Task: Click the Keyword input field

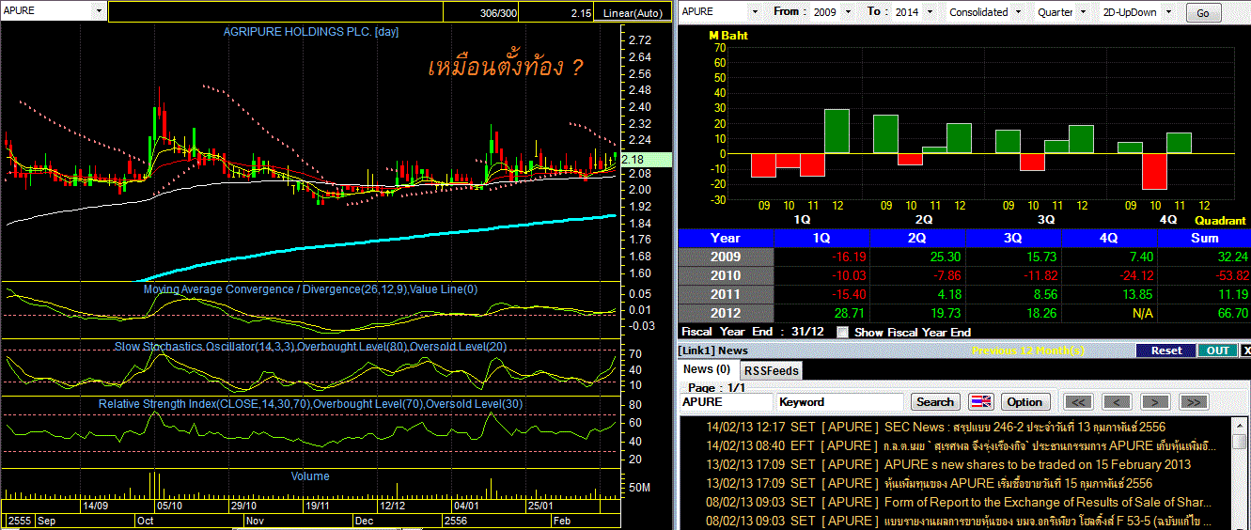Action: (841, 401)
